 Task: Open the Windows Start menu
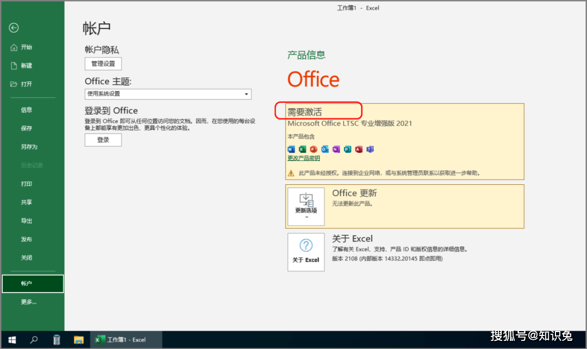12,340
